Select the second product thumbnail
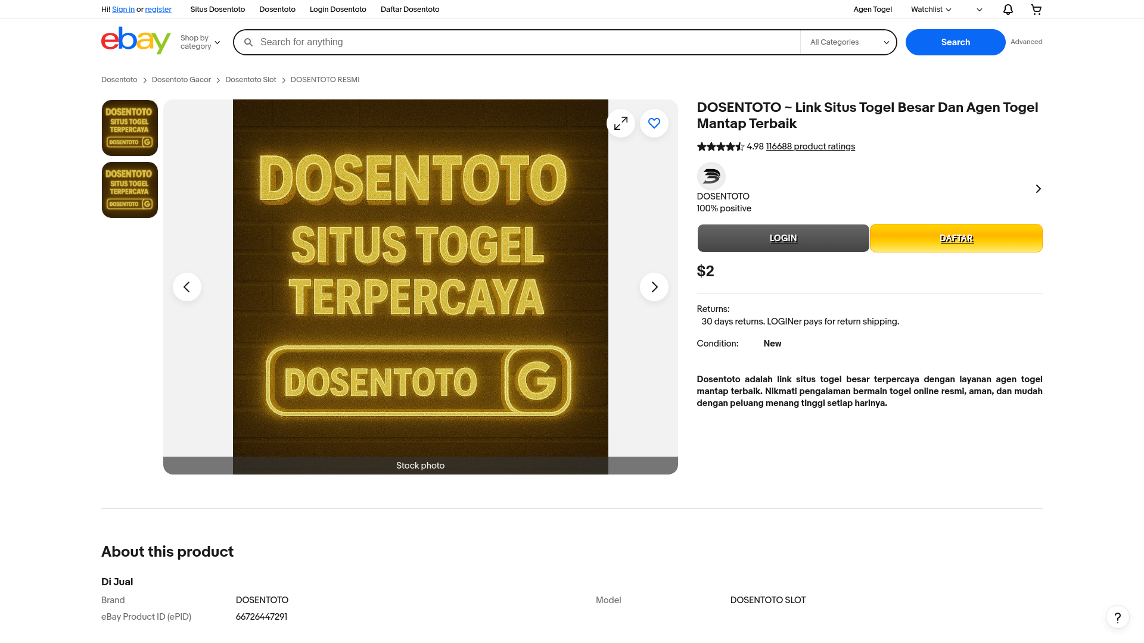The image size is (1144, 643). tap(130, 190)
